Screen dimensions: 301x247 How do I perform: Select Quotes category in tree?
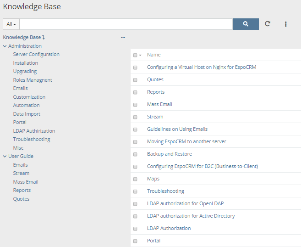(x=22, y=199)
